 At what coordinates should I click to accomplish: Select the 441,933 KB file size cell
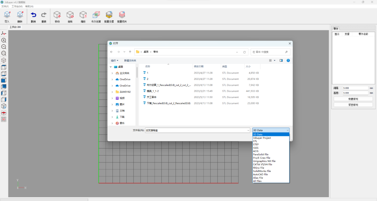[252, 91]
